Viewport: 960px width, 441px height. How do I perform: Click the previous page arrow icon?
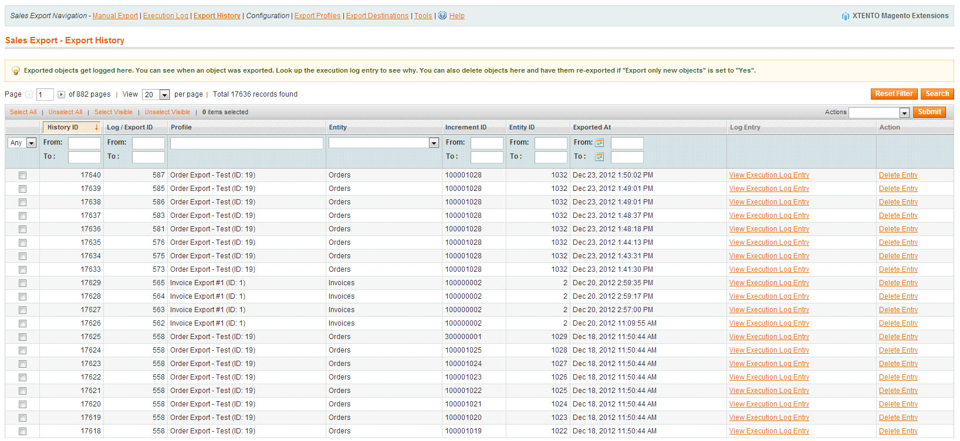pos(29,94)
